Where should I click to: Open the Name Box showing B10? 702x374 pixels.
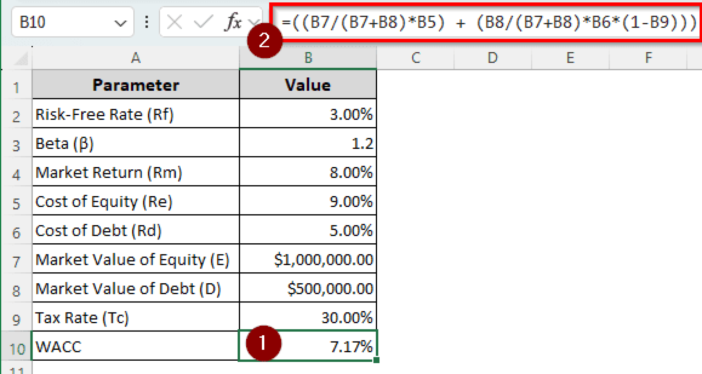click(x=51, y=22)
